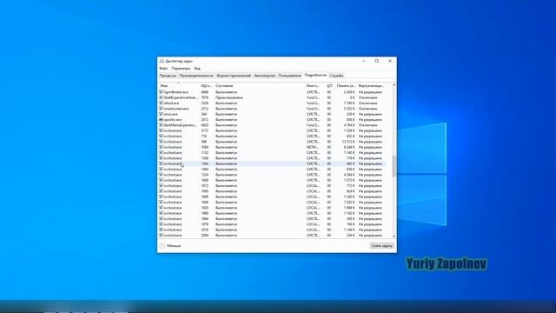Open the Параметры menu
This screenshot has height=313, width=556.
(181, 68)
